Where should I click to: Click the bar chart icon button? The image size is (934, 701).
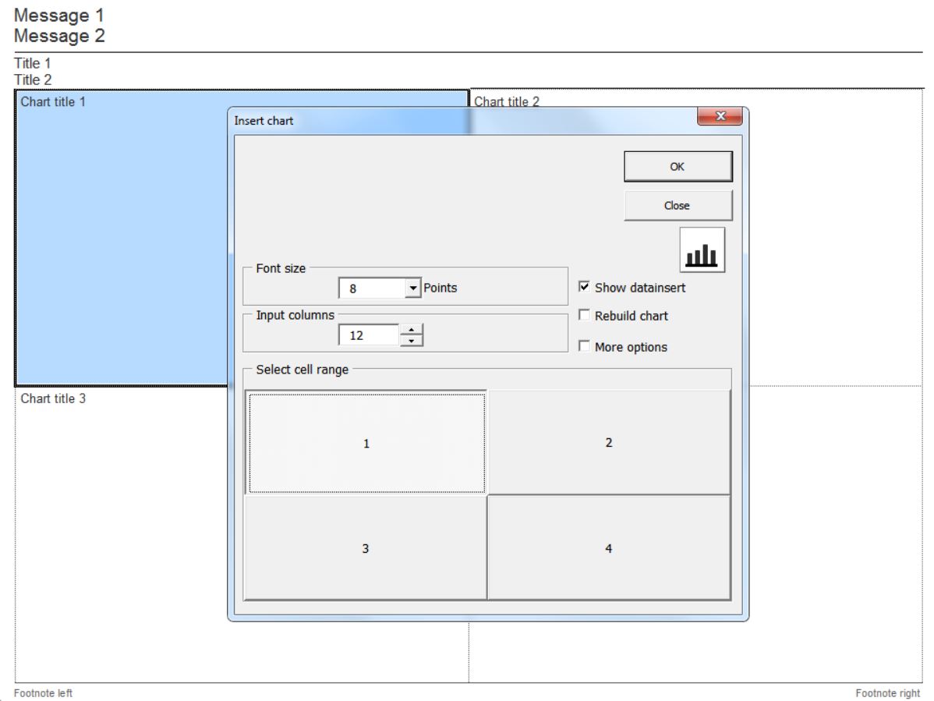coord(702,250)
